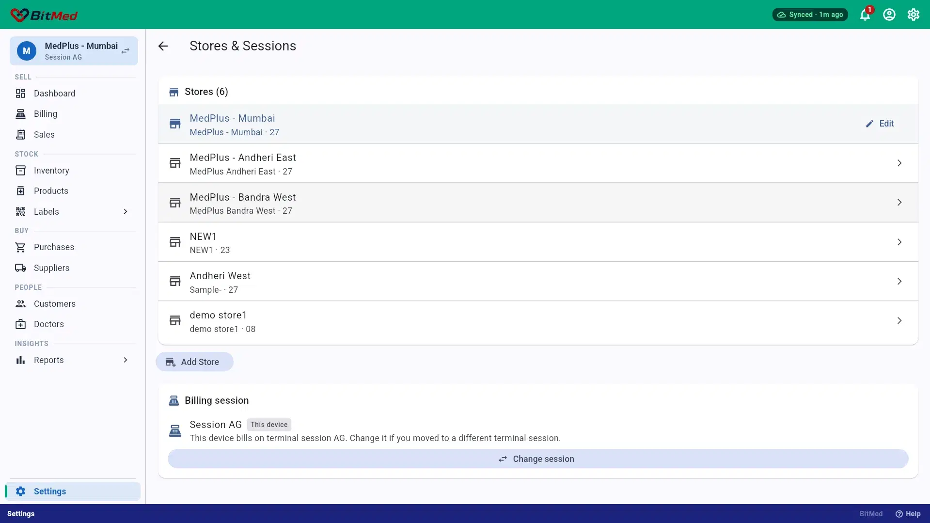
Task: Click the MedPlus - Mumbai store icon
Action: click(x=175, y=124)
